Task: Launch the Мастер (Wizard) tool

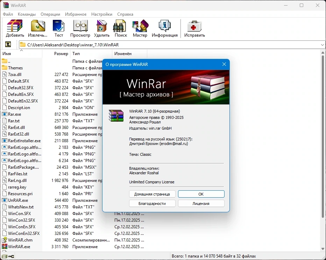Action: click(140, 28)
